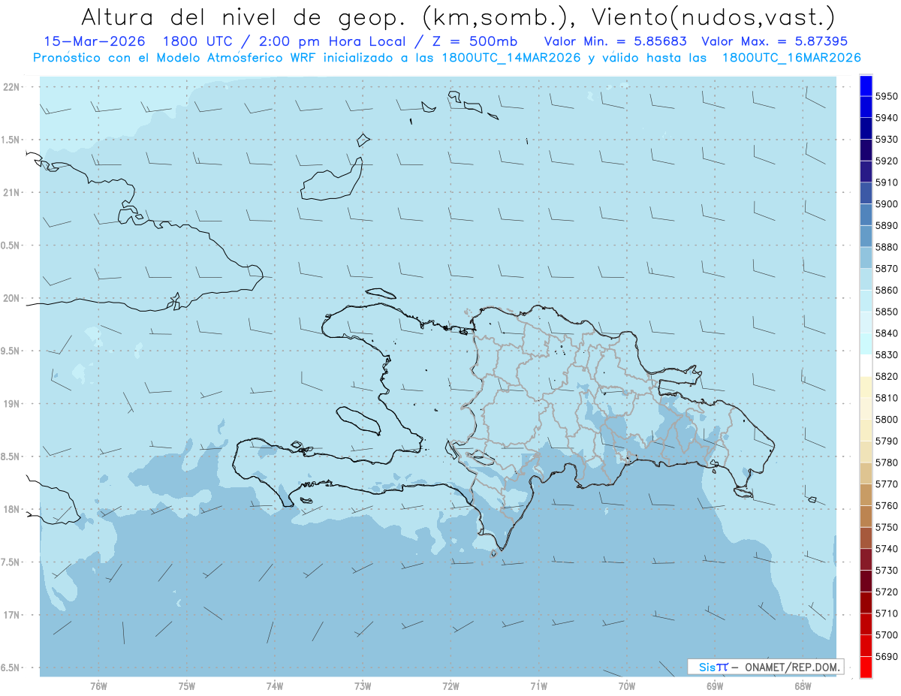Click the '5920' colorbar value
Viewport: 901px width, 696px height.
click(887, 161)
